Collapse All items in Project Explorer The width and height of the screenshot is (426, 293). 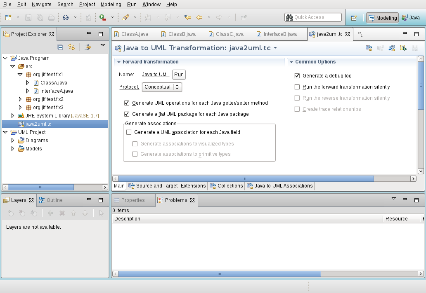click(60, 47)
